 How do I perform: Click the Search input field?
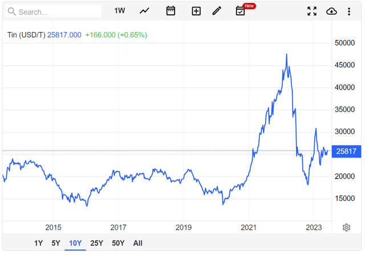54,11
